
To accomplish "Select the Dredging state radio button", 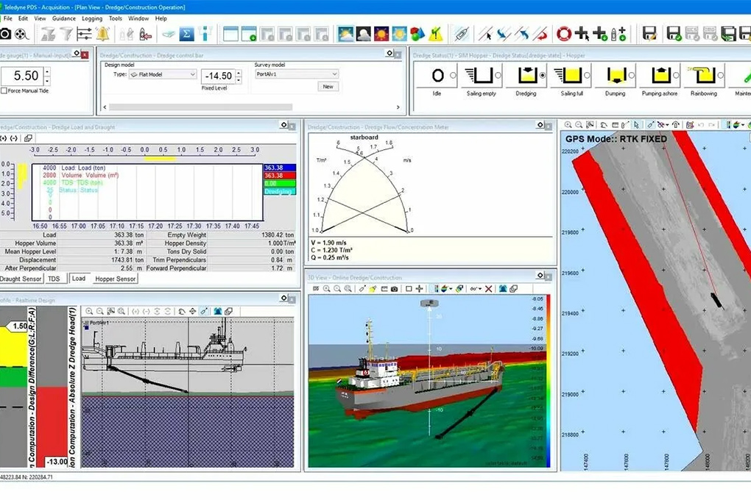I will coord(543,75).
